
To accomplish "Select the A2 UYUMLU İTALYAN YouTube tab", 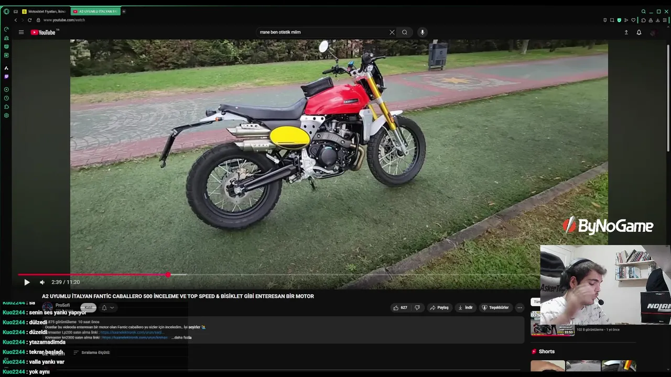I will pyautogui.click(x=95, y=12).
